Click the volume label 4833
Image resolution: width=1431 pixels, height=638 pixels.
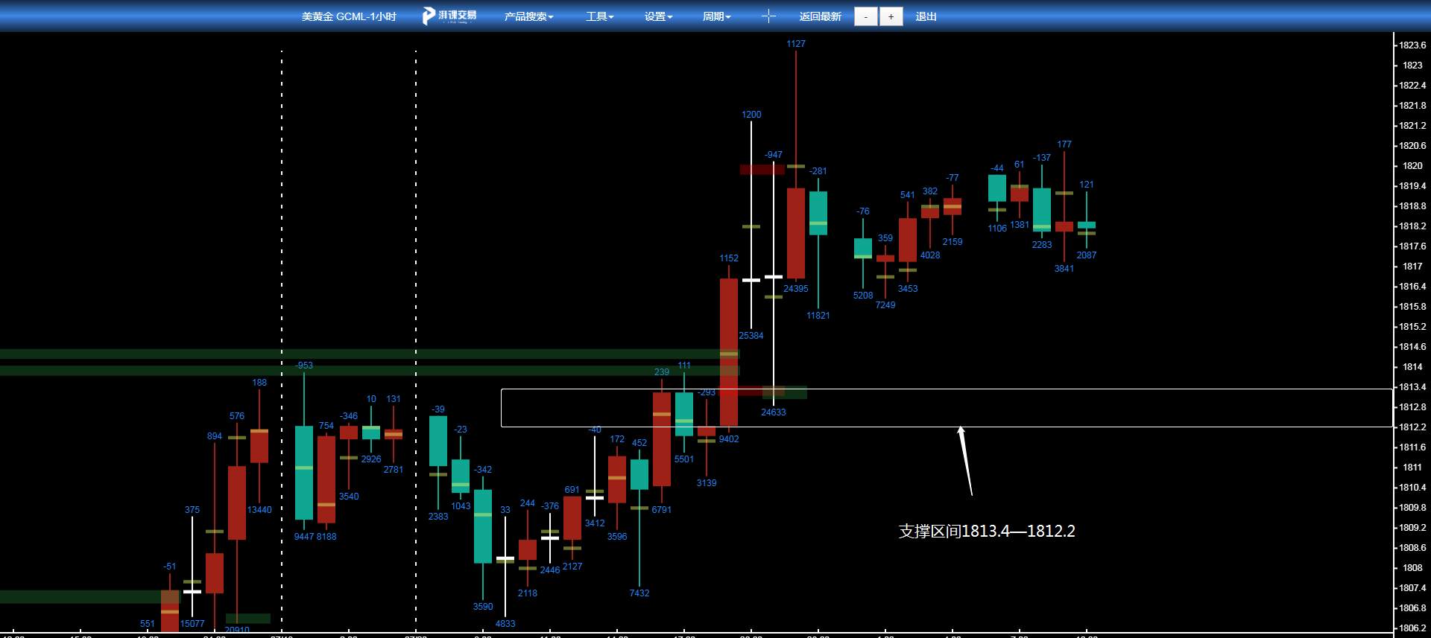click(x=505, y=624)
